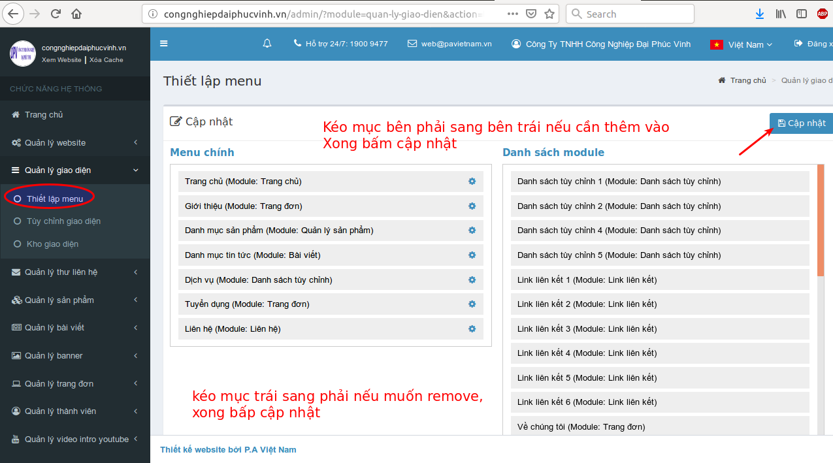Click the browser address bar URL
Image resolution: width=833 pixels, height=463 pixels.
point(324,14)
